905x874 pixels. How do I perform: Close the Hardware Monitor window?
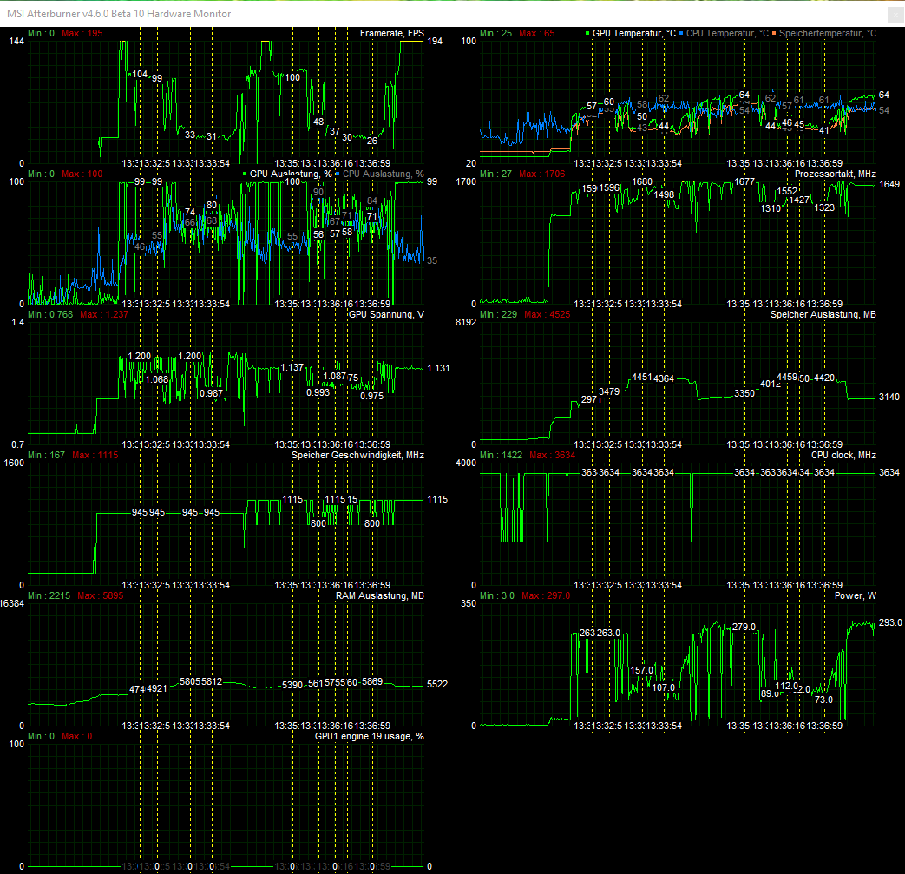point(896,15)
